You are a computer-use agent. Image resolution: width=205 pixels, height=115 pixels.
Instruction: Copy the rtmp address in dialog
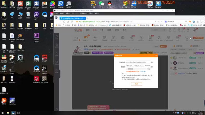(x=152, y=62)
